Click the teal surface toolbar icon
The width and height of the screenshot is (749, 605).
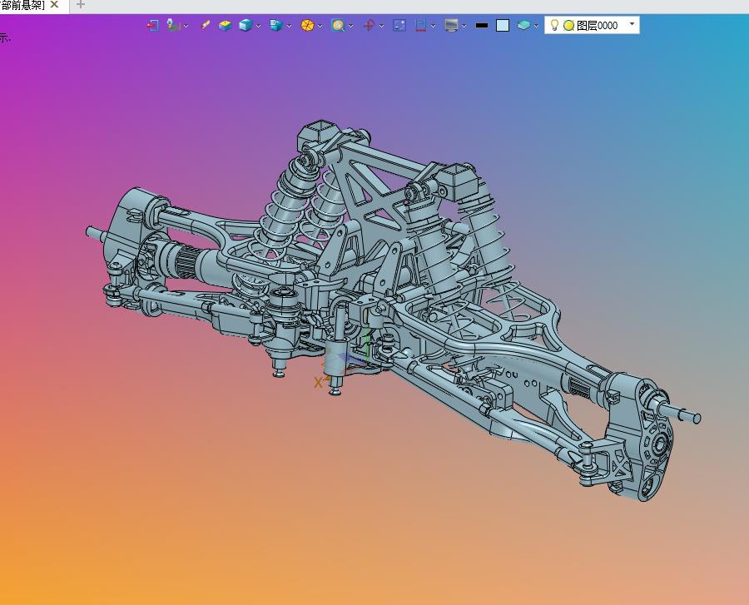click(x=523, y=25)
